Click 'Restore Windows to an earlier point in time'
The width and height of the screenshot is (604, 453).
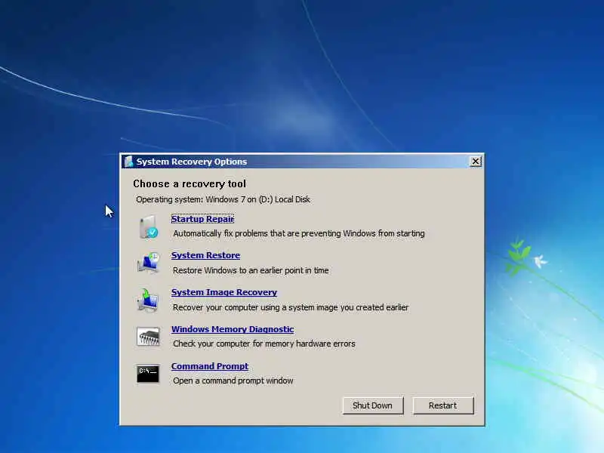click(x=251, y=270)
